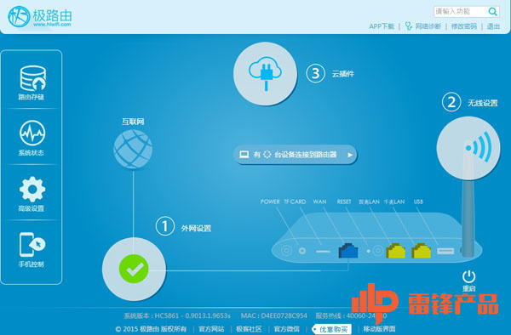Click the TF card slot on router
Image resolution: width=511 pixels, height=335 pixels.
coord(323,252)
